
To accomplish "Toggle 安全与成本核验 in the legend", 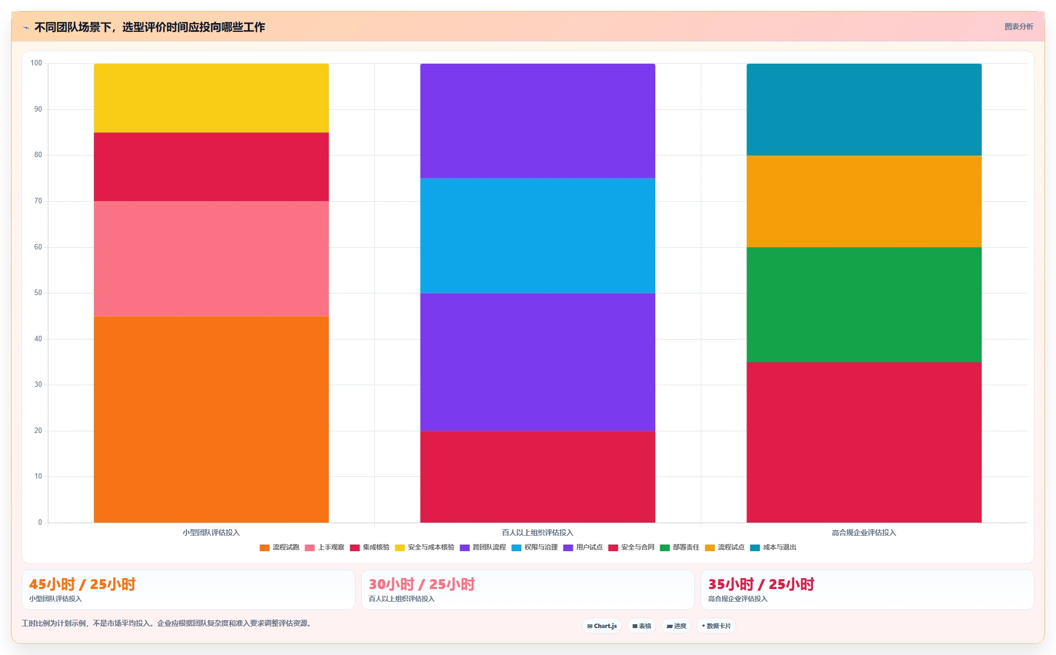I will 424,547.
